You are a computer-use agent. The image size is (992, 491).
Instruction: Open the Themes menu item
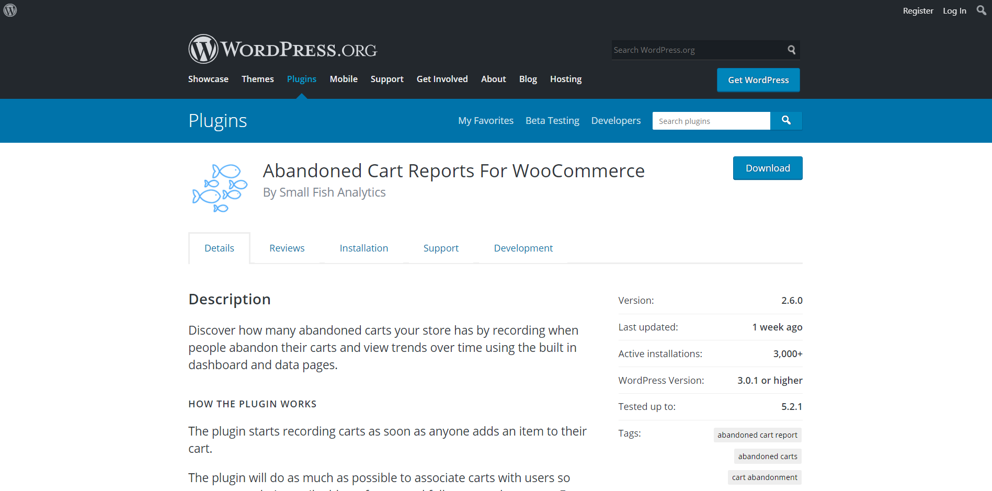pos(257,79)
